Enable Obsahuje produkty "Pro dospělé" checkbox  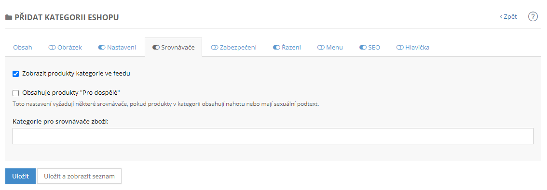point(15,93)
